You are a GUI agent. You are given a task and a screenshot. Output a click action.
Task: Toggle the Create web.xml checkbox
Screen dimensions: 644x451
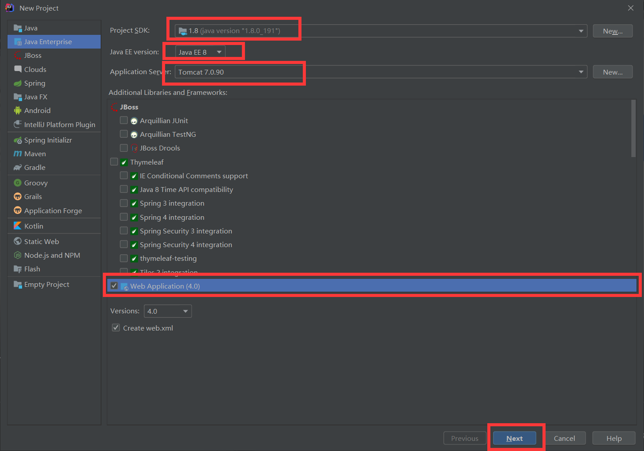(116, 328)
